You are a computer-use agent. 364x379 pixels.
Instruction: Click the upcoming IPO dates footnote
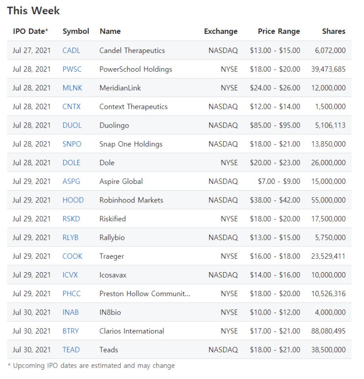pos(91,366)
